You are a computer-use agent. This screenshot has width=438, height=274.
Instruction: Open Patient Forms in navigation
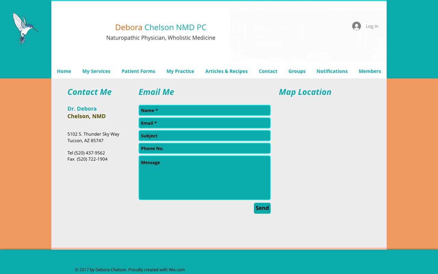tap(138, 71)
